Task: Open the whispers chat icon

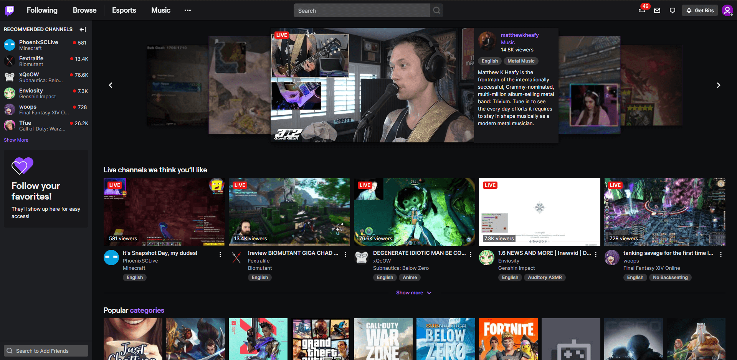Action: 673,10
